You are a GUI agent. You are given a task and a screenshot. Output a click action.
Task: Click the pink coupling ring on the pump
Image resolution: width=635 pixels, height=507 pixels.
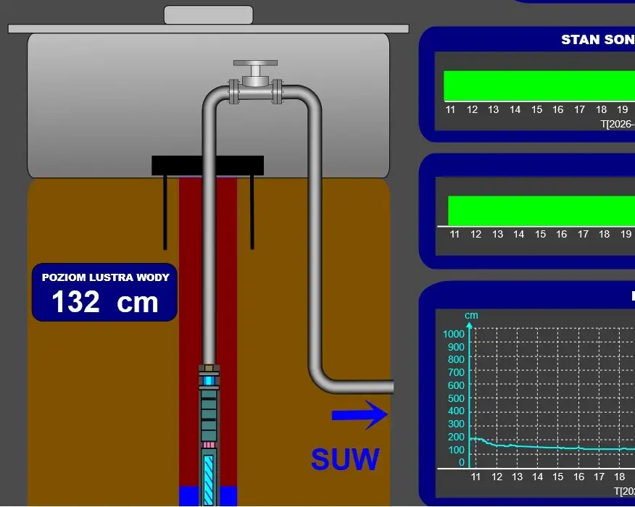(209, 445)
